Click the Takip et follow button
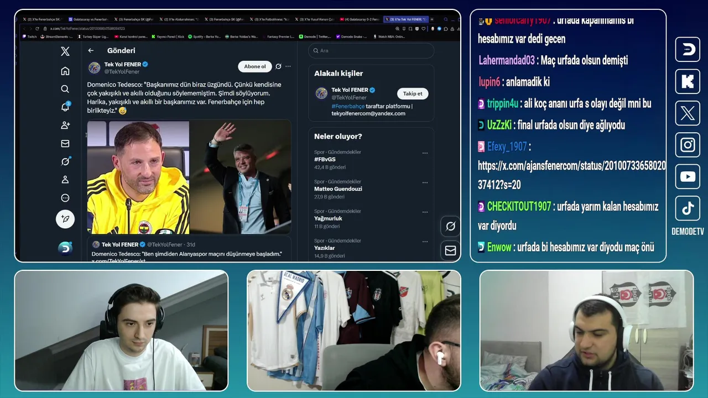The width and height of the screenshot is (708, 398). [413, 93]
